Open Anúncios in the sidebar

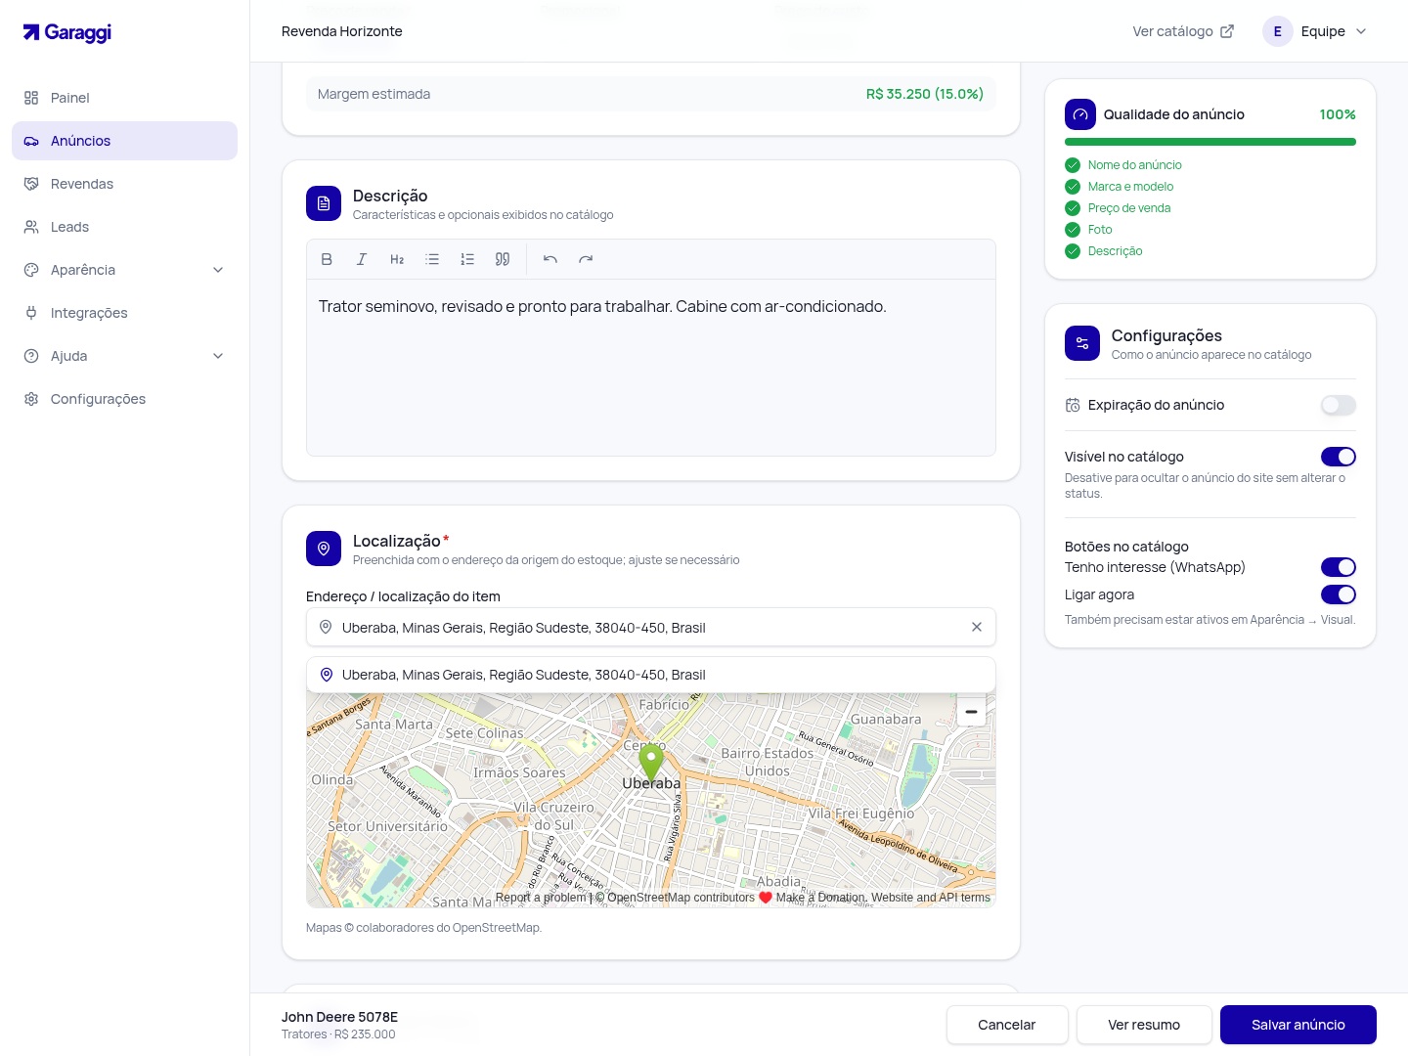pos(124,141)
